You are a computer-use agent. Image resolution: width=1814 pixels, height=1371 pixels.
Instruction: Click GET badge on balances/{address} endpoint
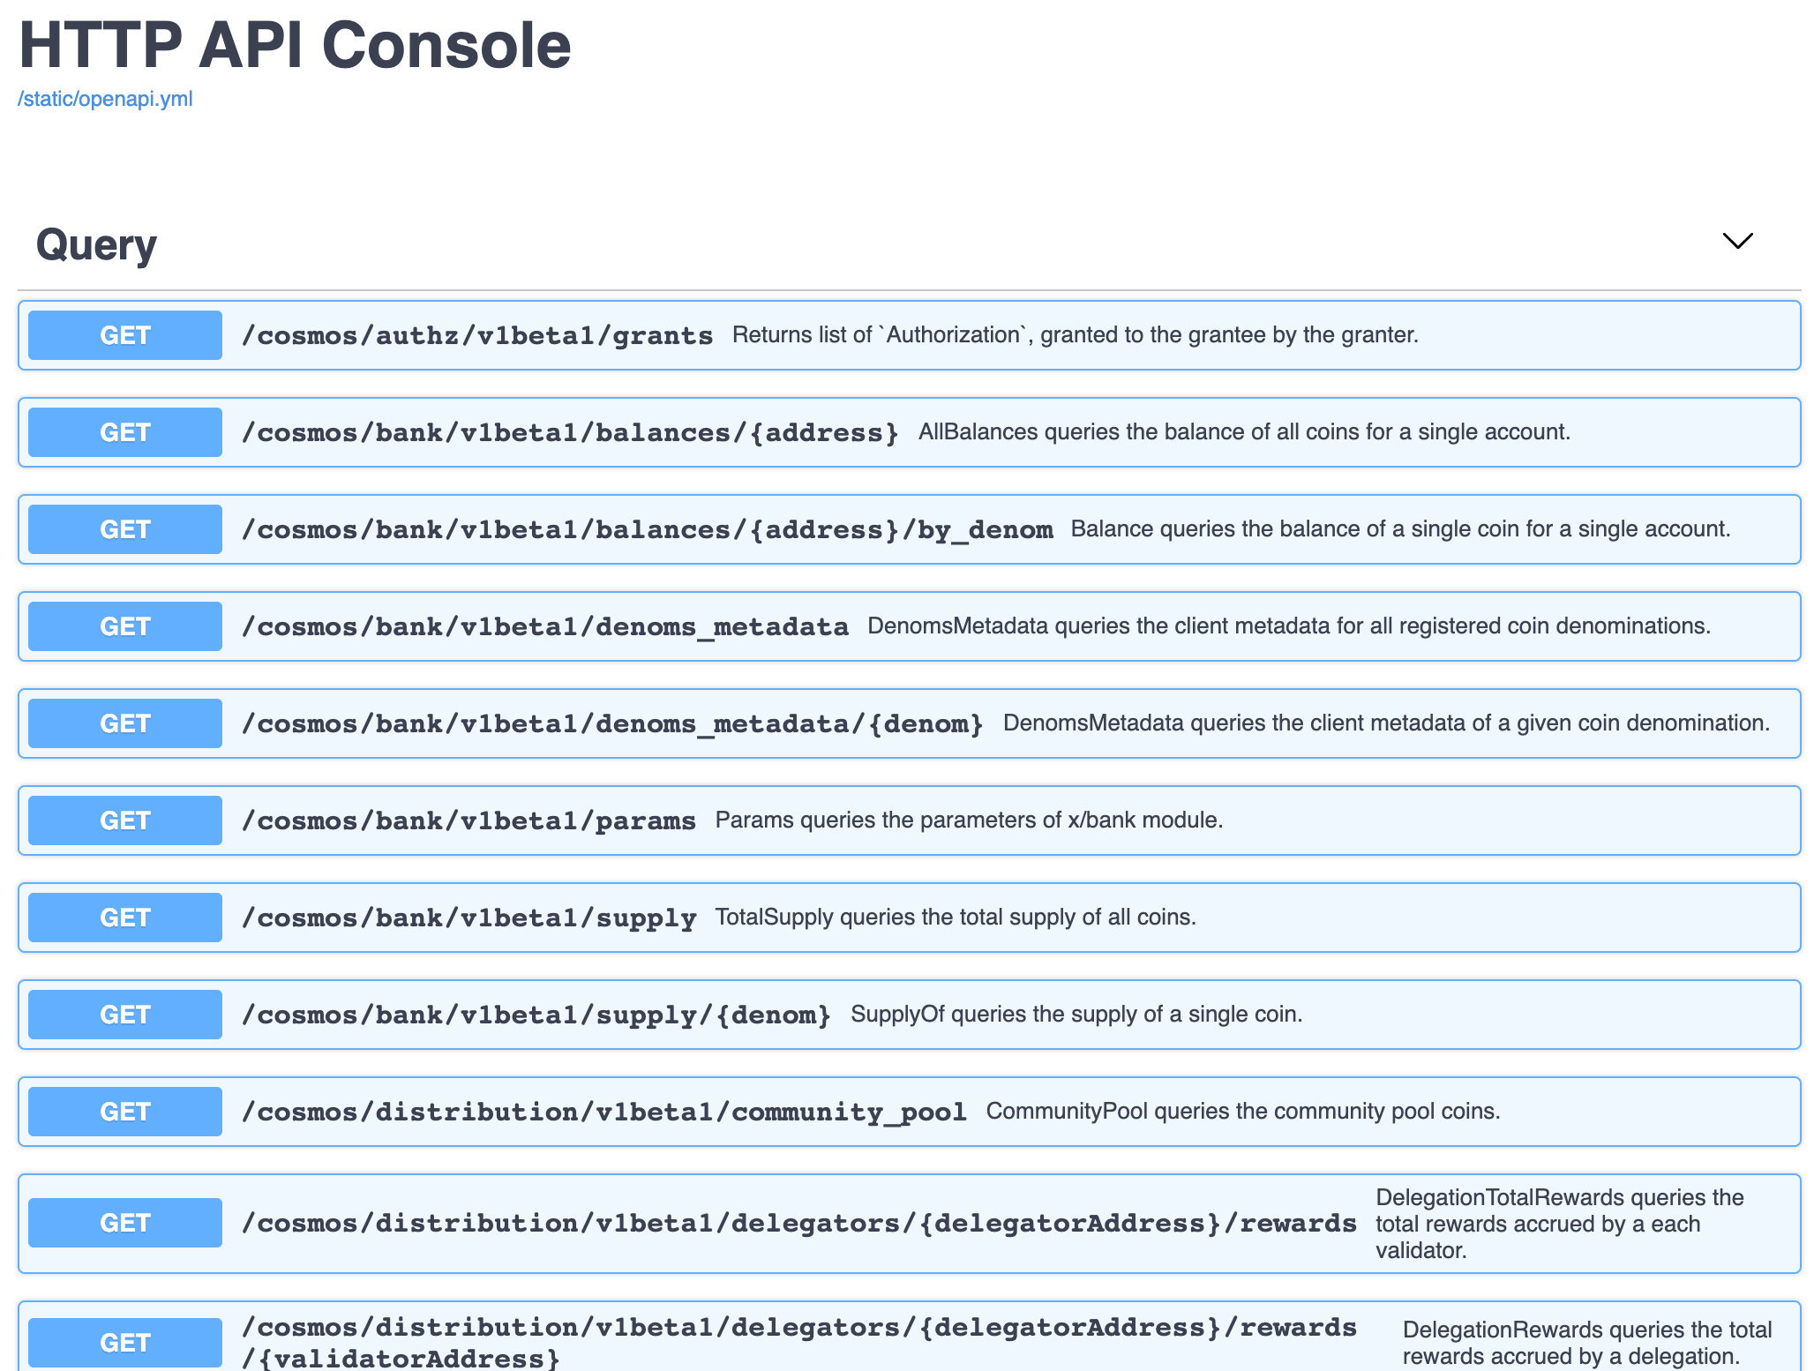(124, 432)
